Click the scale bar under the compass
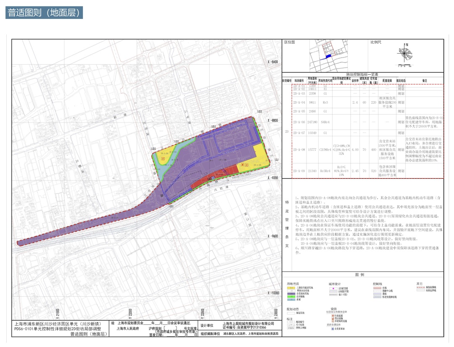 tap(404, 65)
